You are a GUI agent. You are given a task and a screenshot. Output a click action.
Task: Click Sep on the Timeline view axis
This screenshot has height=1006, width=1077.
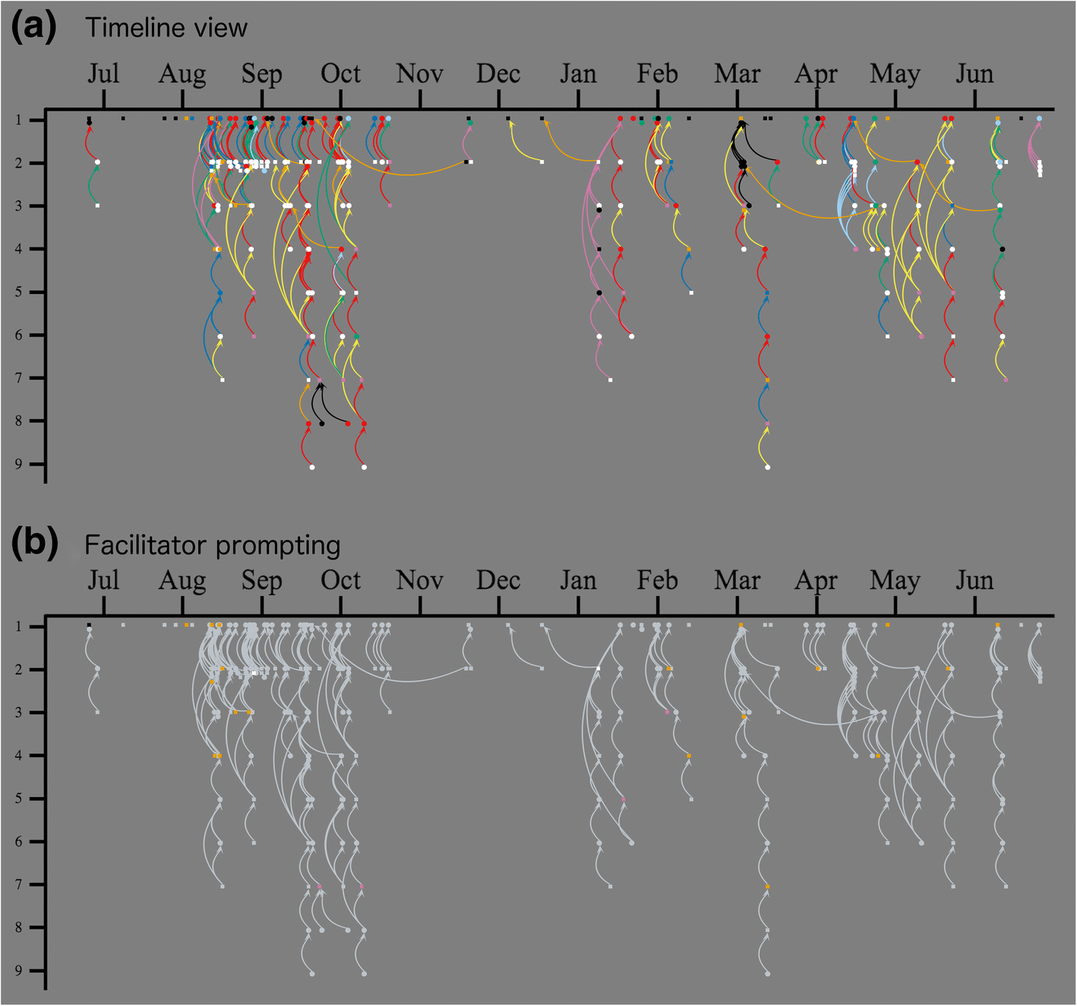pos(261,75)
